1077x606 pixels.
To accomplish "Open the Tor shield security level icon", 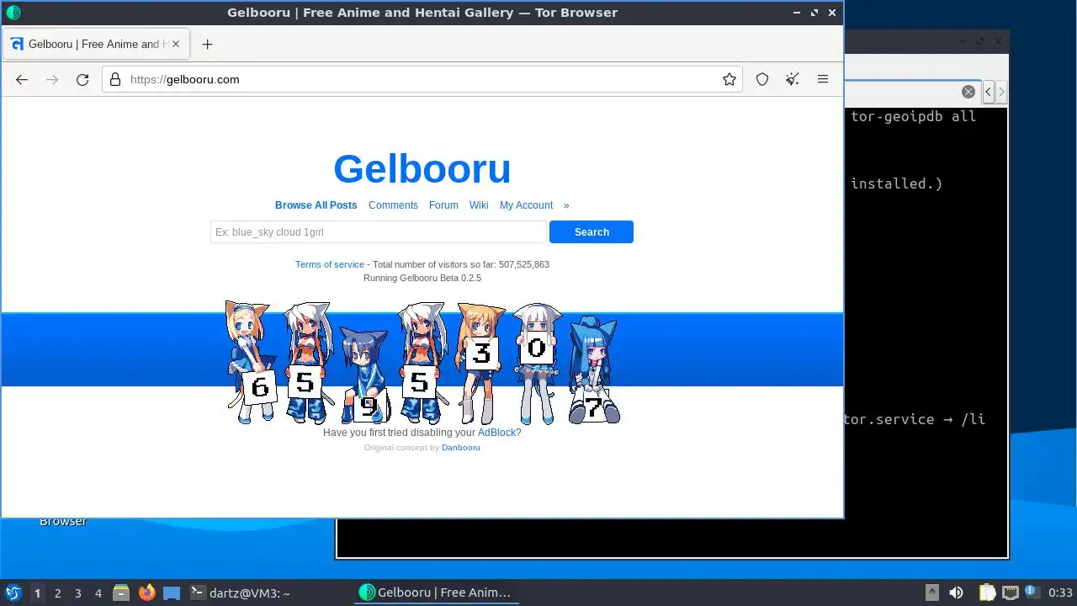I will pyautogui.click(x=762, y=79).
